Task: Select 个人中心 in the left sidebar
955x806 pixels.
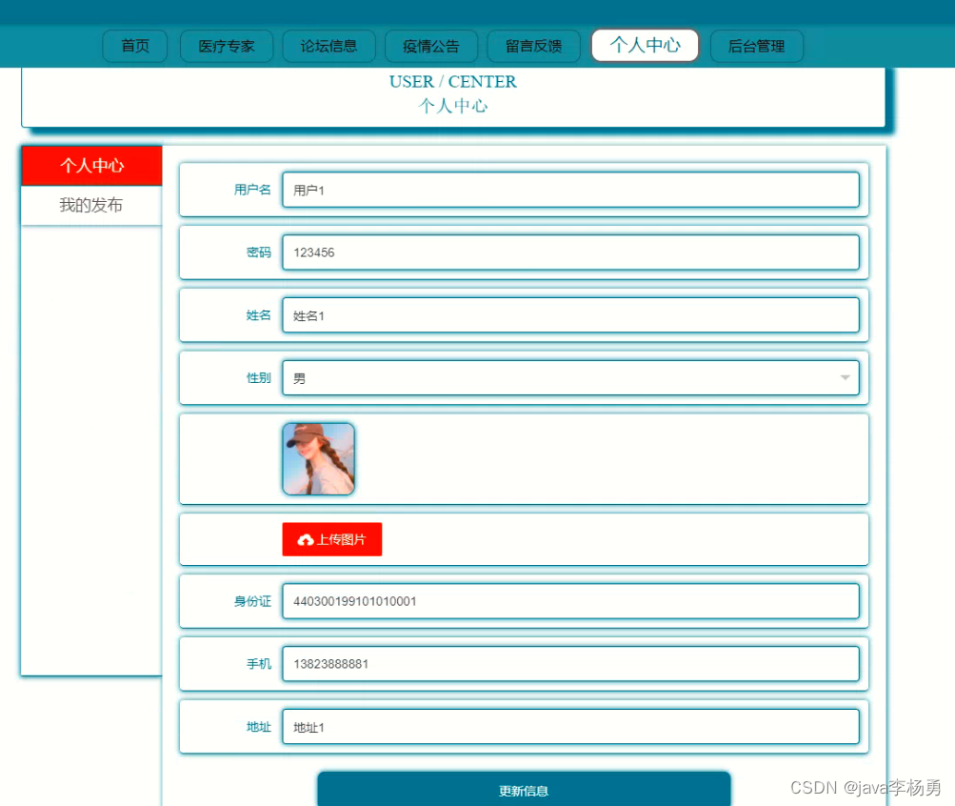Action: [x=92, y=166]
